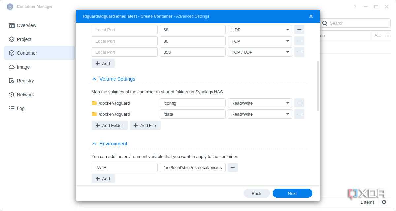Screen dimensions: 396x211
Task: Remove the /config volume mapping
Action: [299, 103]
